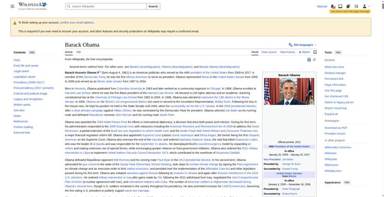The height and width of the screenshot is (197, 384).
Task: Open Related changes tool
Action: click(335, 73)
